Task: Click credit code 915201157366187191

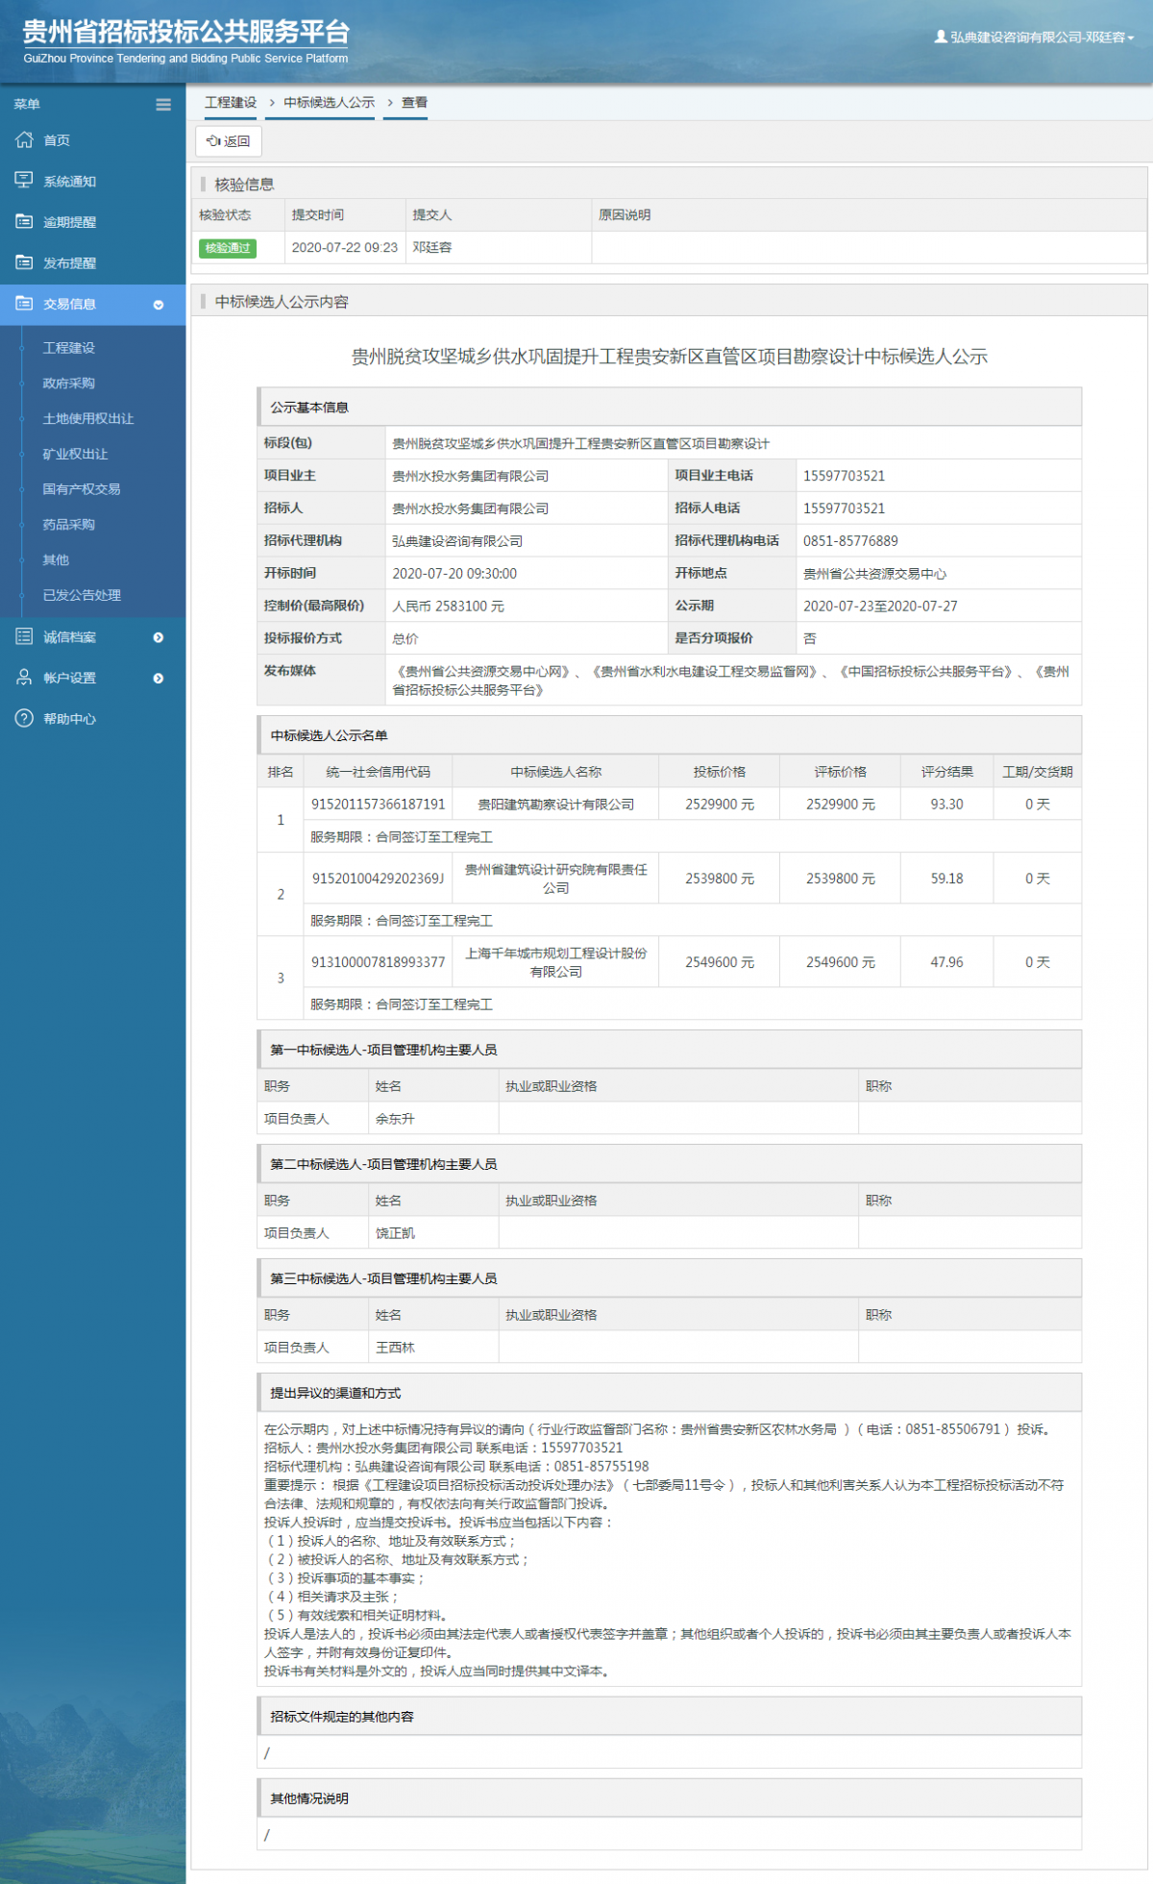Action: coord(379,805)
